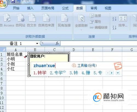Click the Office button logo
Image resolution: width=137 pixels, height=112 pixels.
click(3, 4)
